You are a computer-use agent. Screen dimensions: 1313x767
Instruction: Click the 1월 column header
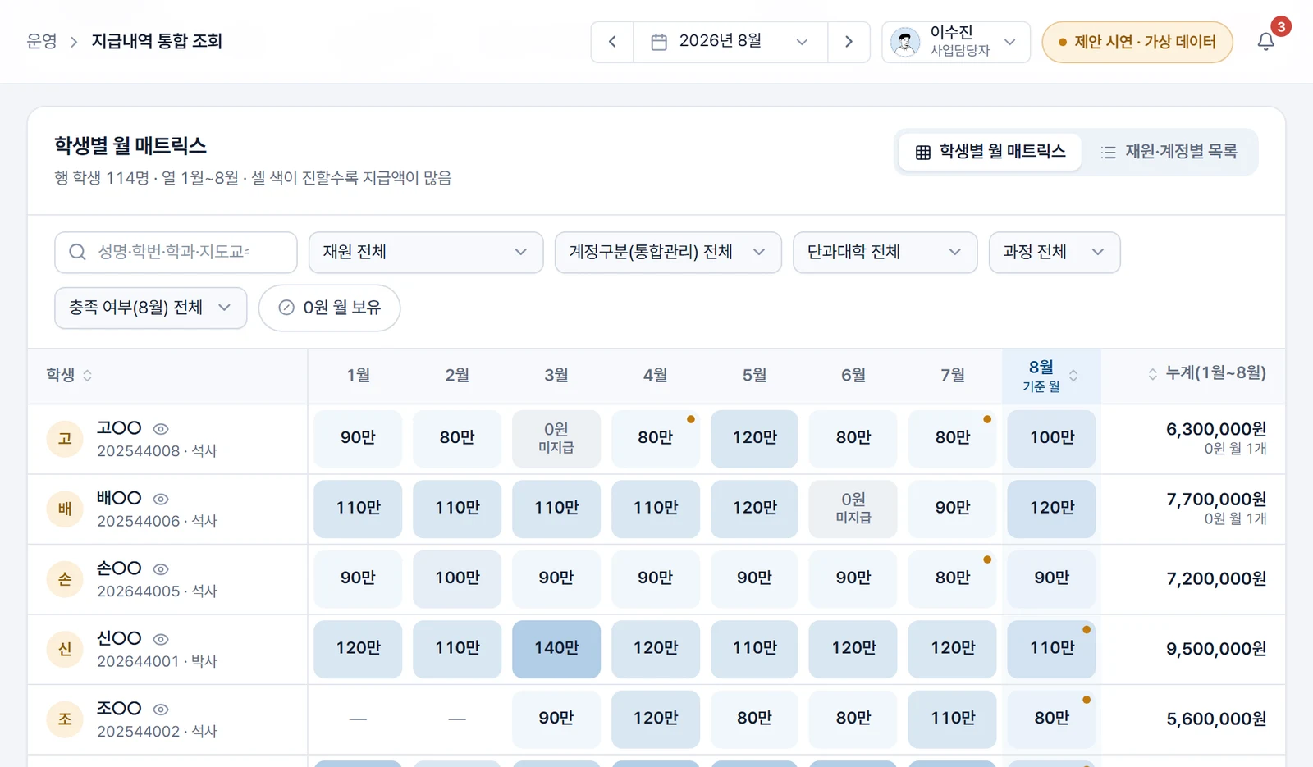tap(358, 375)
